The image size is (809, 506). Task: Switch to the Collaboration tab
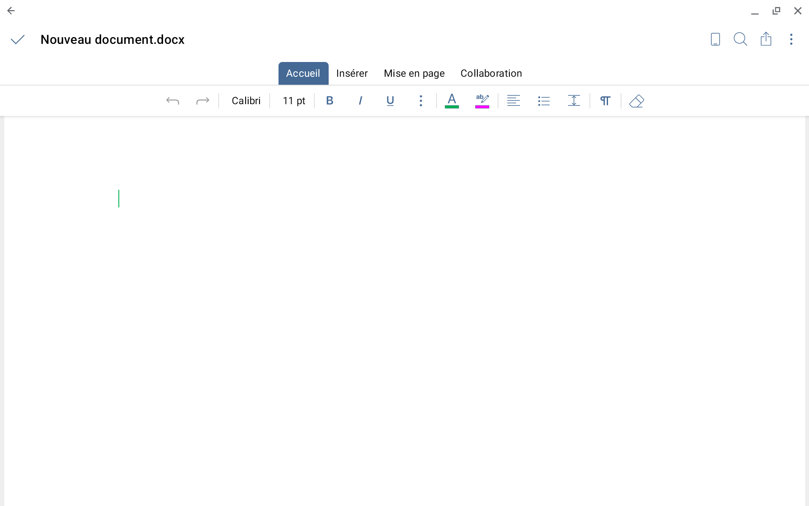491,73
